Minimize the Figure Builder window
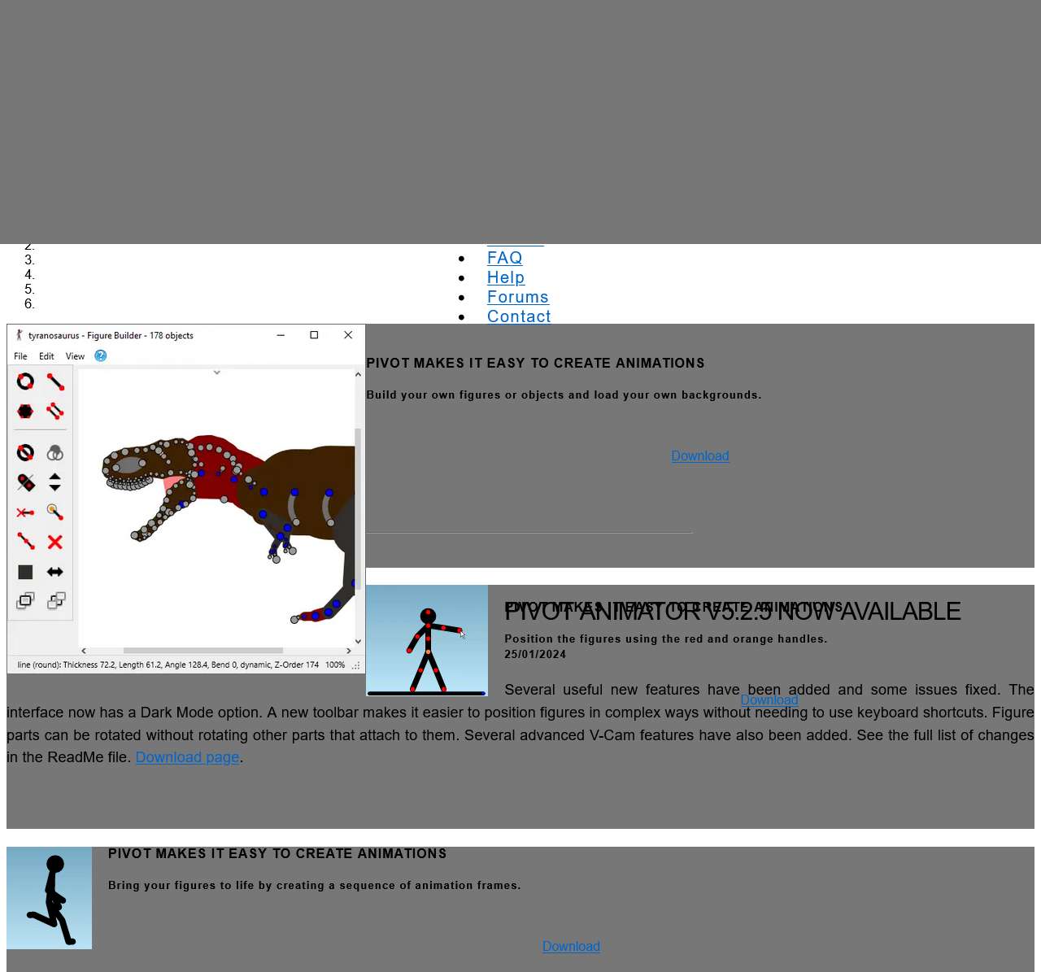Screen dimensions: 1041x972 click(x=281, y=335)
